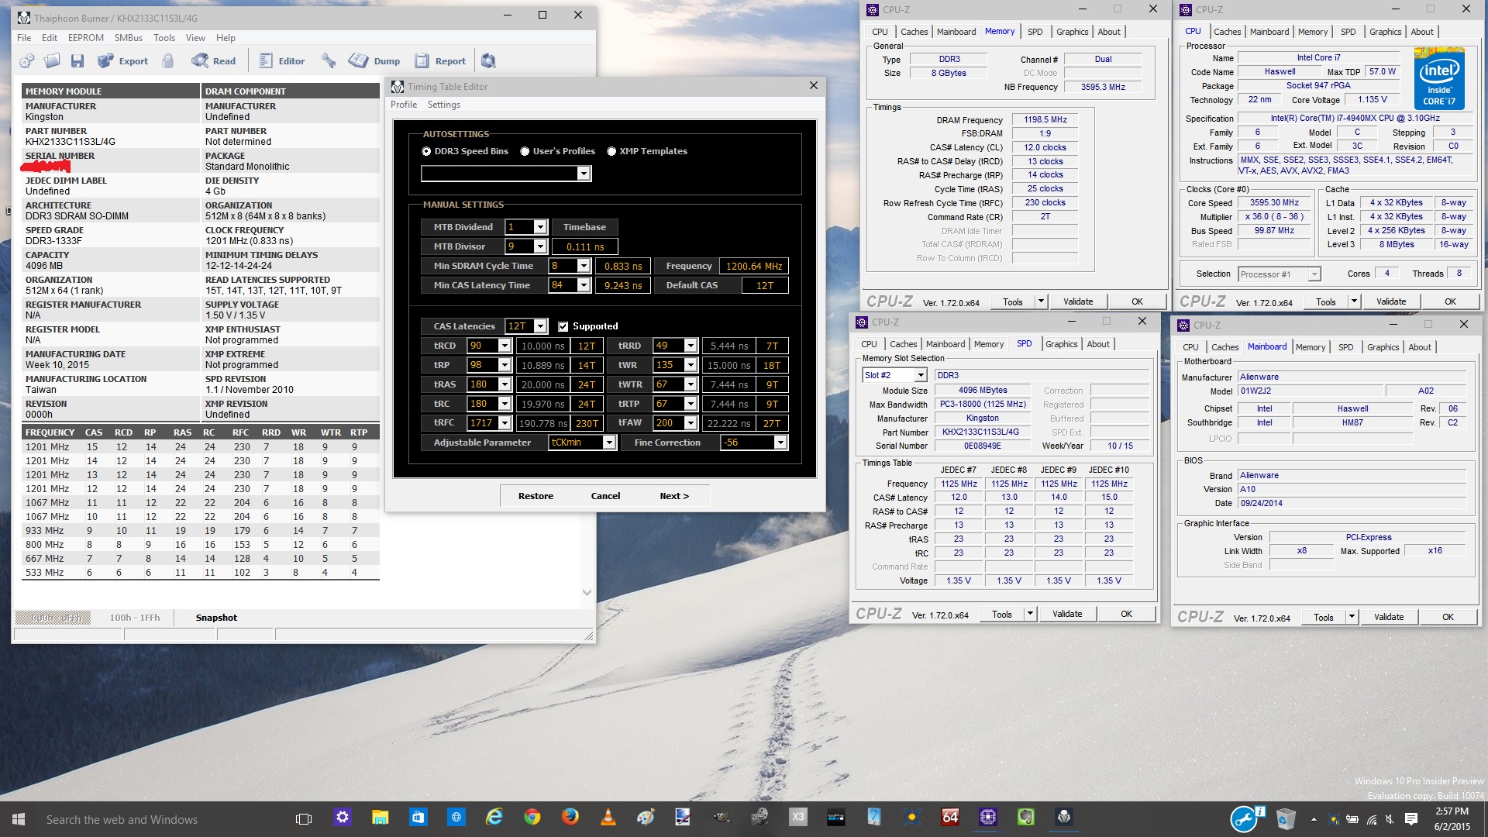Click the Dump toolbar item
The width and height of the screenshot is (1488, 837).
375,60
